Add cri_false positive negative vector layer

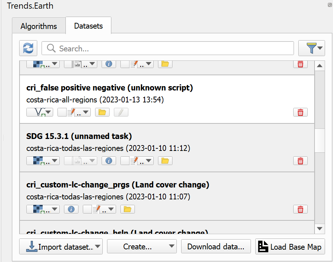tap(37, 112)
